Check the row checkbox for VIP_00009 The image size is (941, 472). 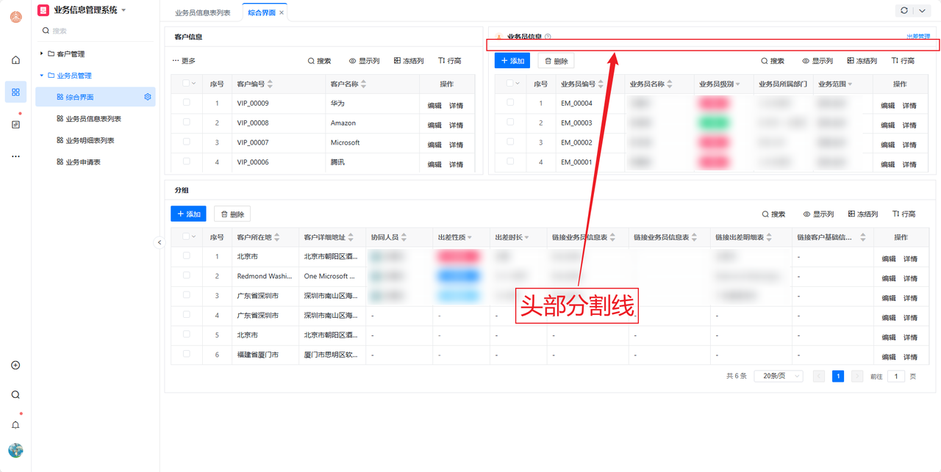click(187, 103)
